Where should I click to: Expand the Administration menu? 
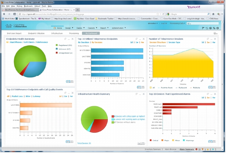[x=119, y=28]
